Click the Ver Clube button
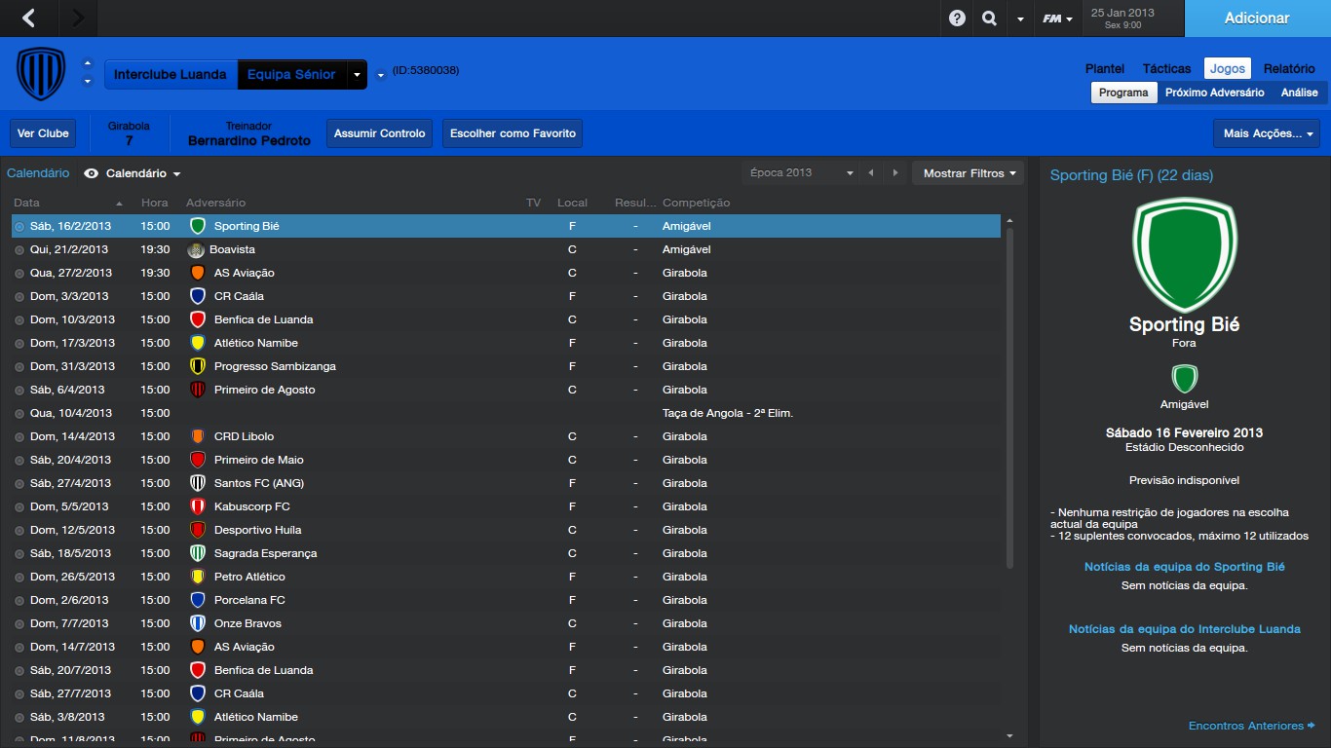This screenshot has width=1331, height=748. (43, 133)
